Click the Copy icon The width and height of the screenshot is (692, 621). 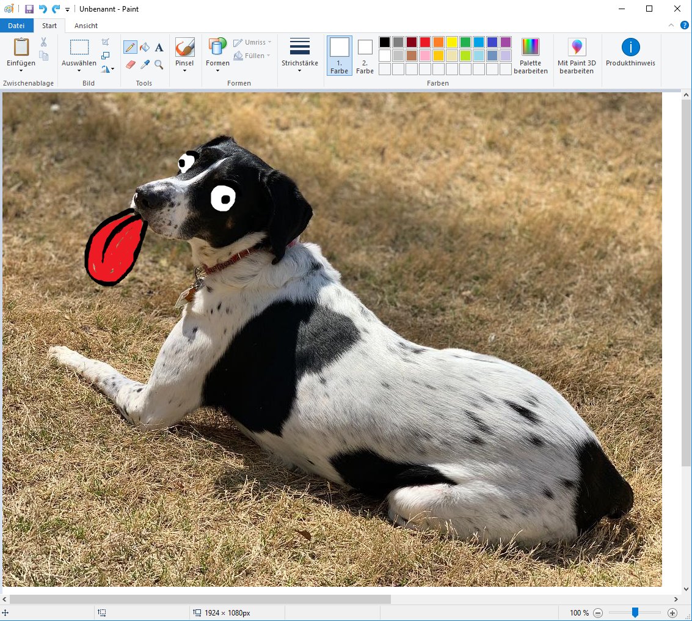pos(43,56)
